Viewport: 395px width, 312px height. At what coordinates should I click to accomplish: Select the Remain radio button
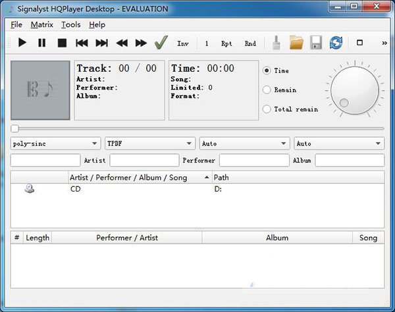tap(267, 90)
